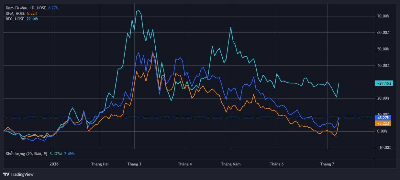
Task: Click the +5.22% orange price label
Action: pos(383,123)
